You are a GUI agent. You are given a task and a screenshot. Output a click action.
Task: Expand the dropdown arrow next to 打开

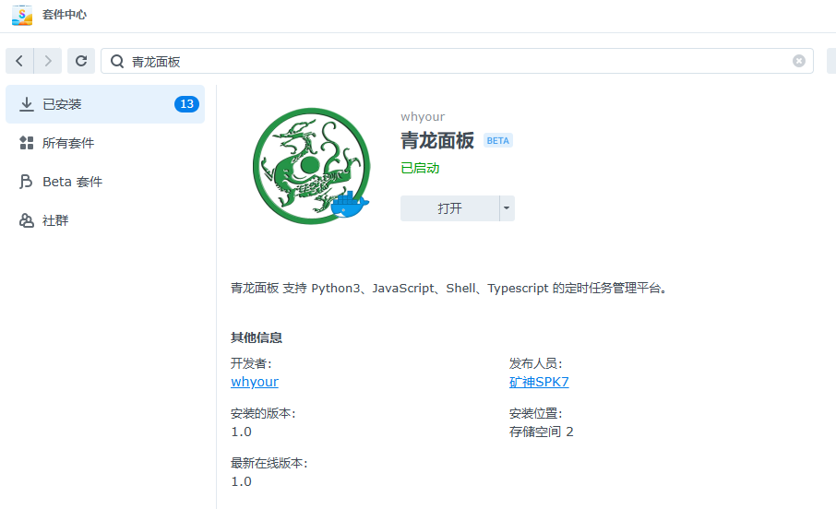point(507,208)
